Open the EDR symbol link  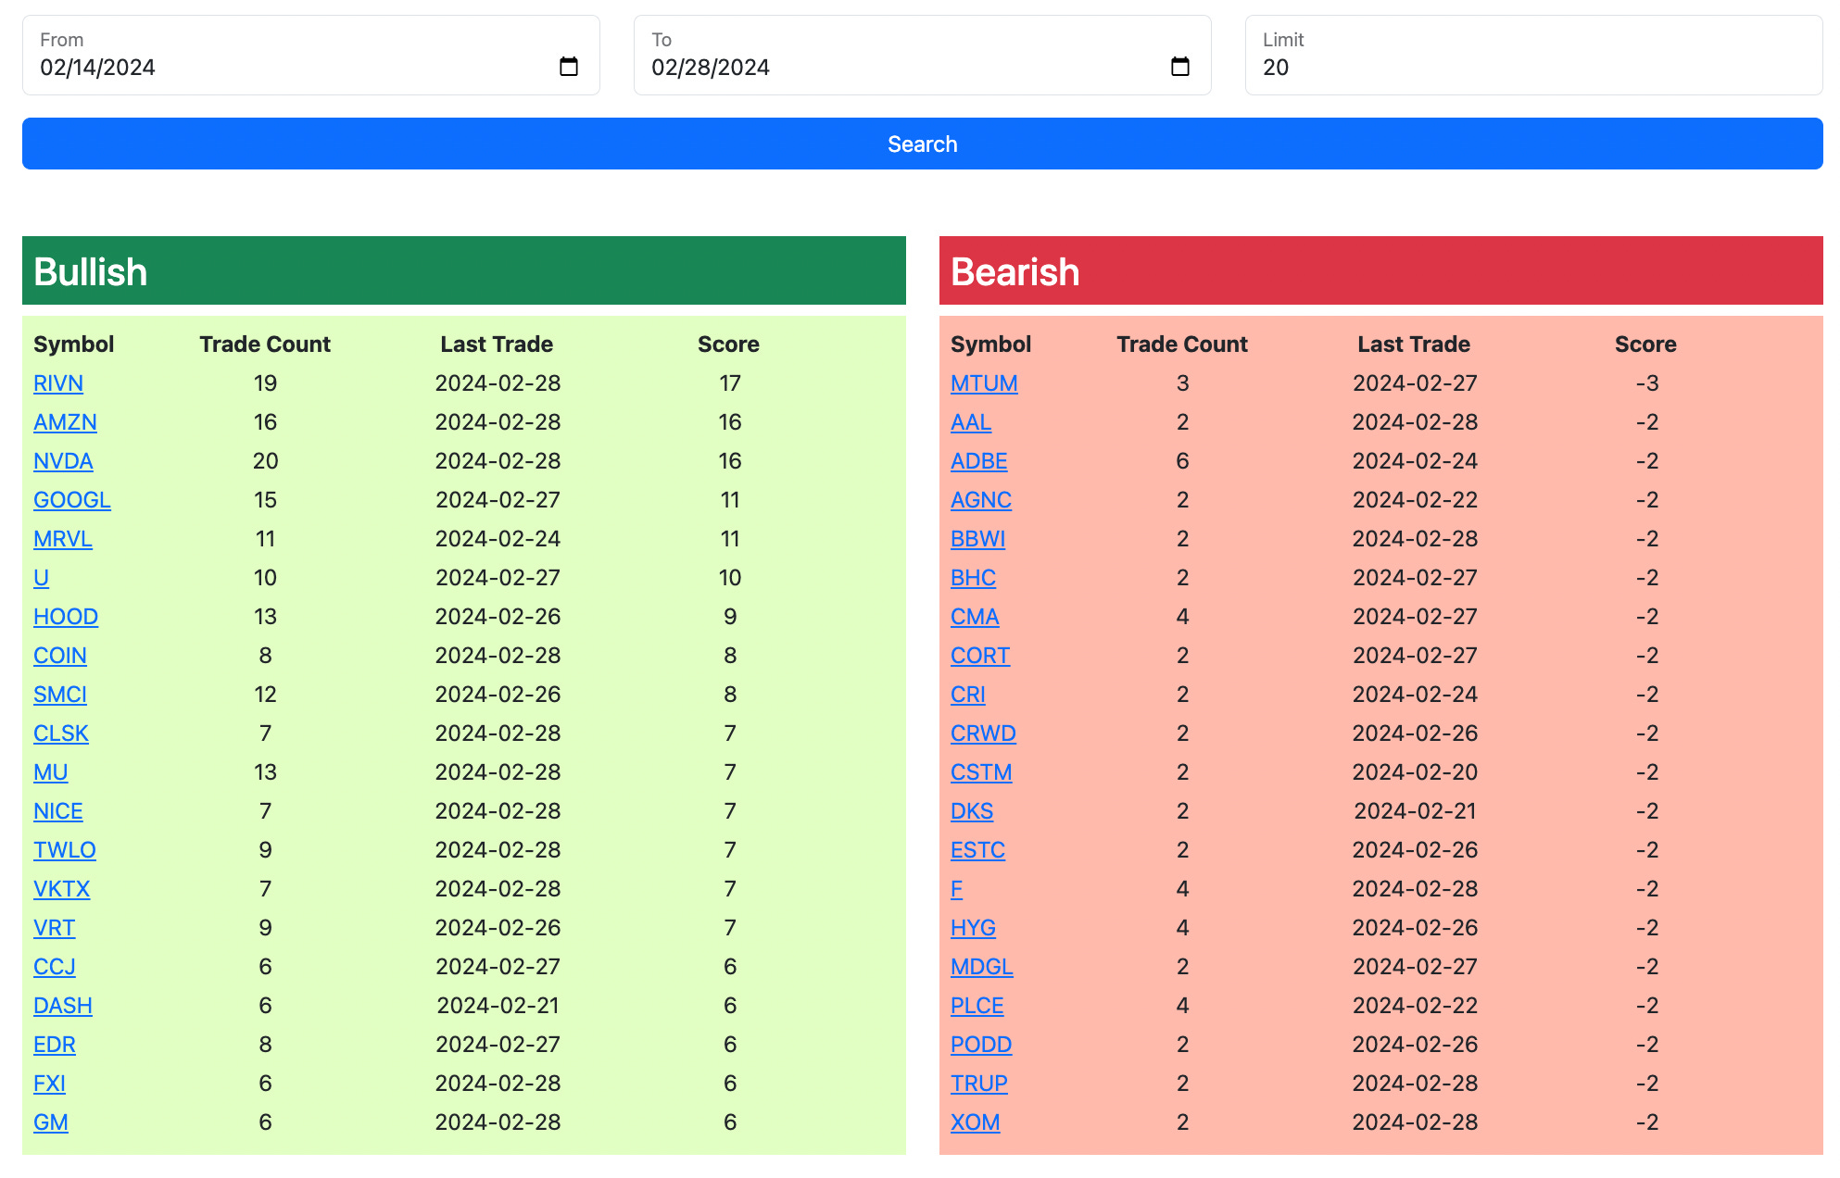coord(55,1045)
